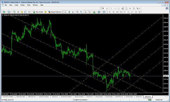The height and width of the screenshot is (102, 170).
Task: Select the Text 'A' tool
Action: click(x=130, y=8)
